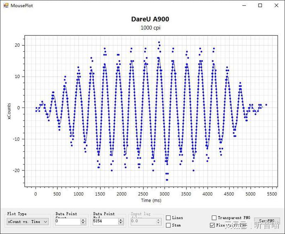The height and width of the screenshot is (234, 285).
Task: Click the -20 tick on the xCounts axis
Action: (16, 170)
